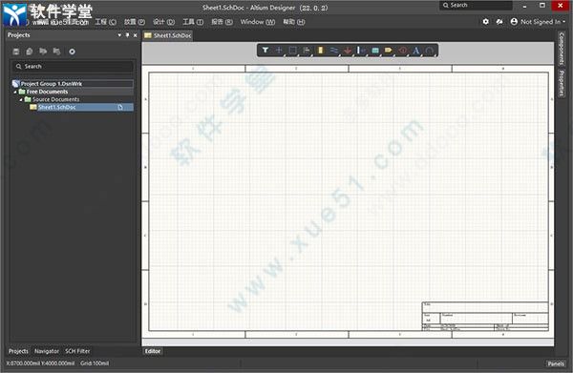Open the Projects panel dropdown arrow

[119, 35]
